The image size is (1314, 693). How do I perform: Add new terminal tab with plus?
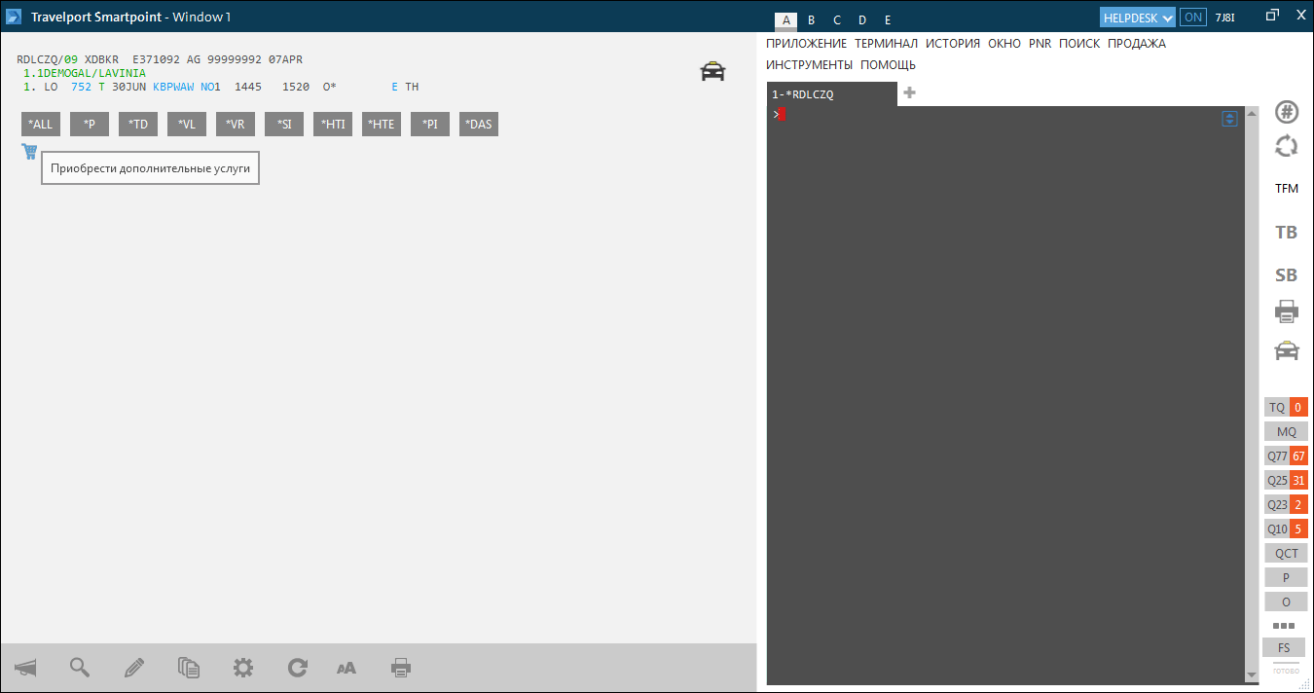(x=910, y=93)
